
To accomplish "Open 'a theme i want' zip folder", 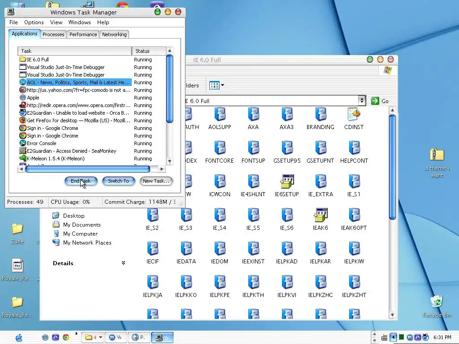I will pyautogui.click(x=437, y=163).
